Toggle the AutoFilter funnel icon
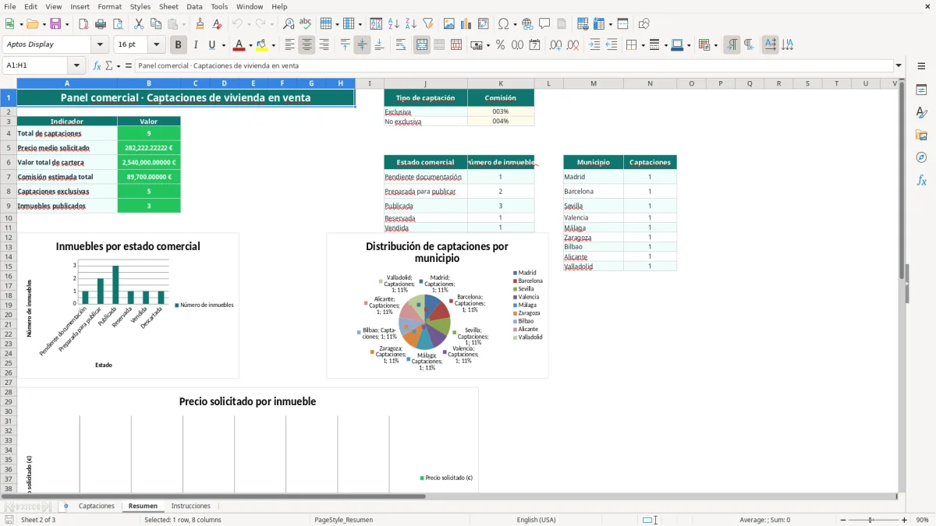 click(427, 24)
